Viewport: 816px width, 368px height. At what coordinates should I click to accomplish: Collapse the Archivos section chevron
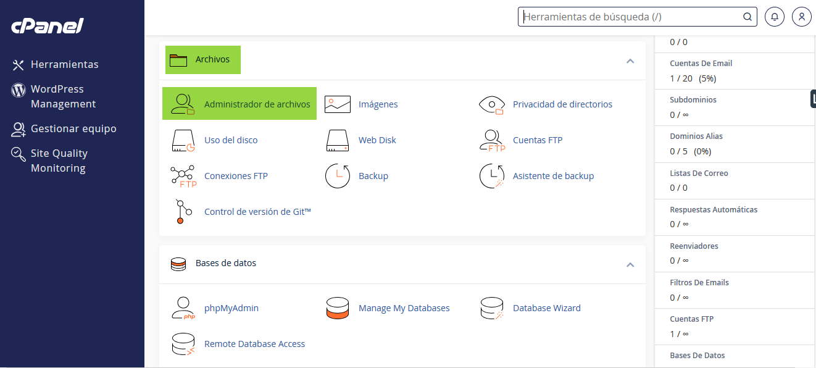point(630,61)
